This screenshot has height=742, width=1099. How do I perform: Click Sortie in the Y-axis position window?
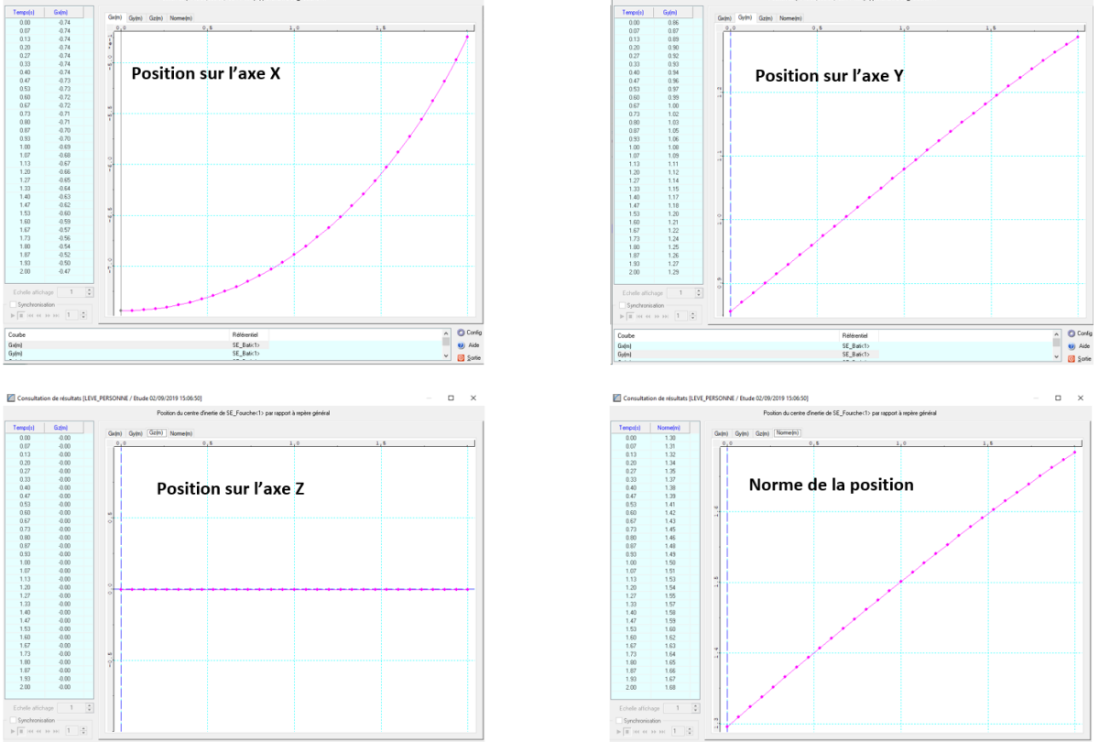click(1079, 359)
